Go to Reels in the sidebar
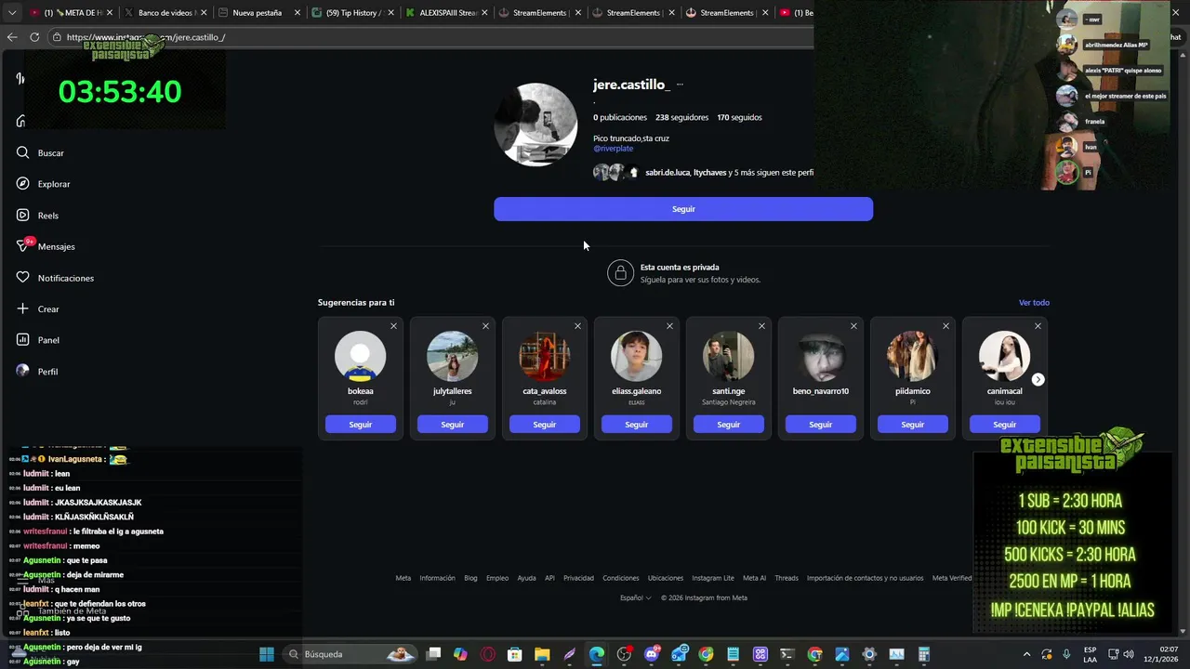This screenshot has height=669, width=1190. point(37,216)
